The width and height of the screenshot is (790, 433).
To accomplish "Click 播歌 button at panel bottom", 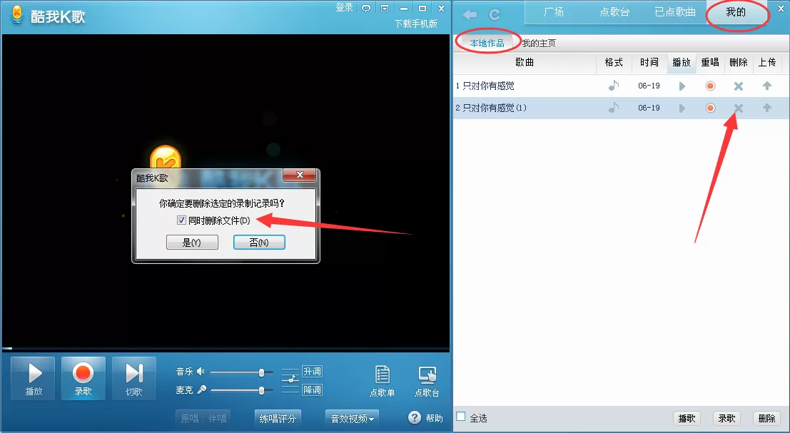I will [687, 419].
